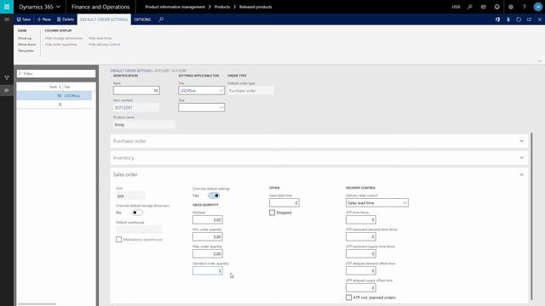
Task: Open the action pane search magnifier
Action: [161, 20]
